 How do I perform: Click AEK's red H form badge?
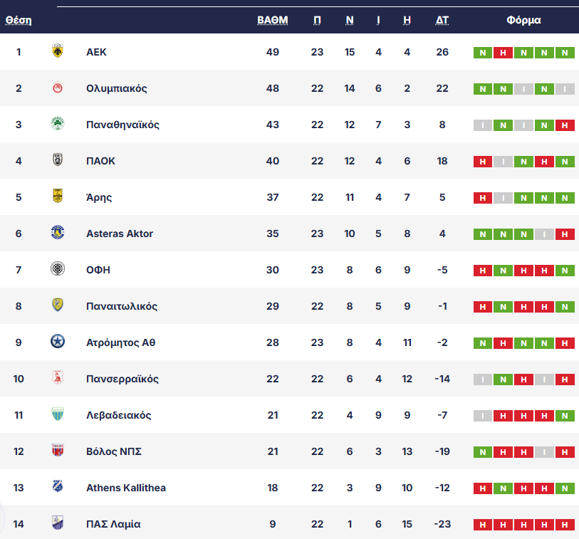(x=503, y=53)
